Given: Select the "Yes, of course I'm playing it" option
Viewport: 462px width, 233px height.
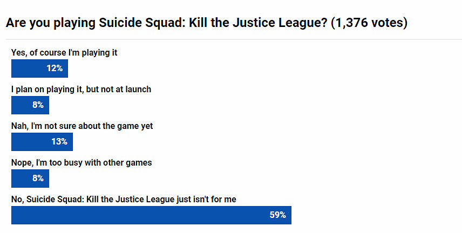Looking at the screenshot, I should [x=64, y=53].
